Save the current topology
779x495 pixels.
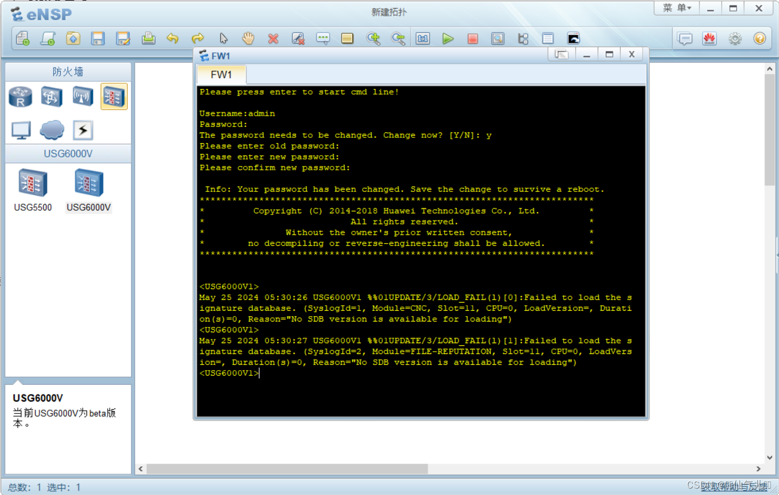point(98,38)
